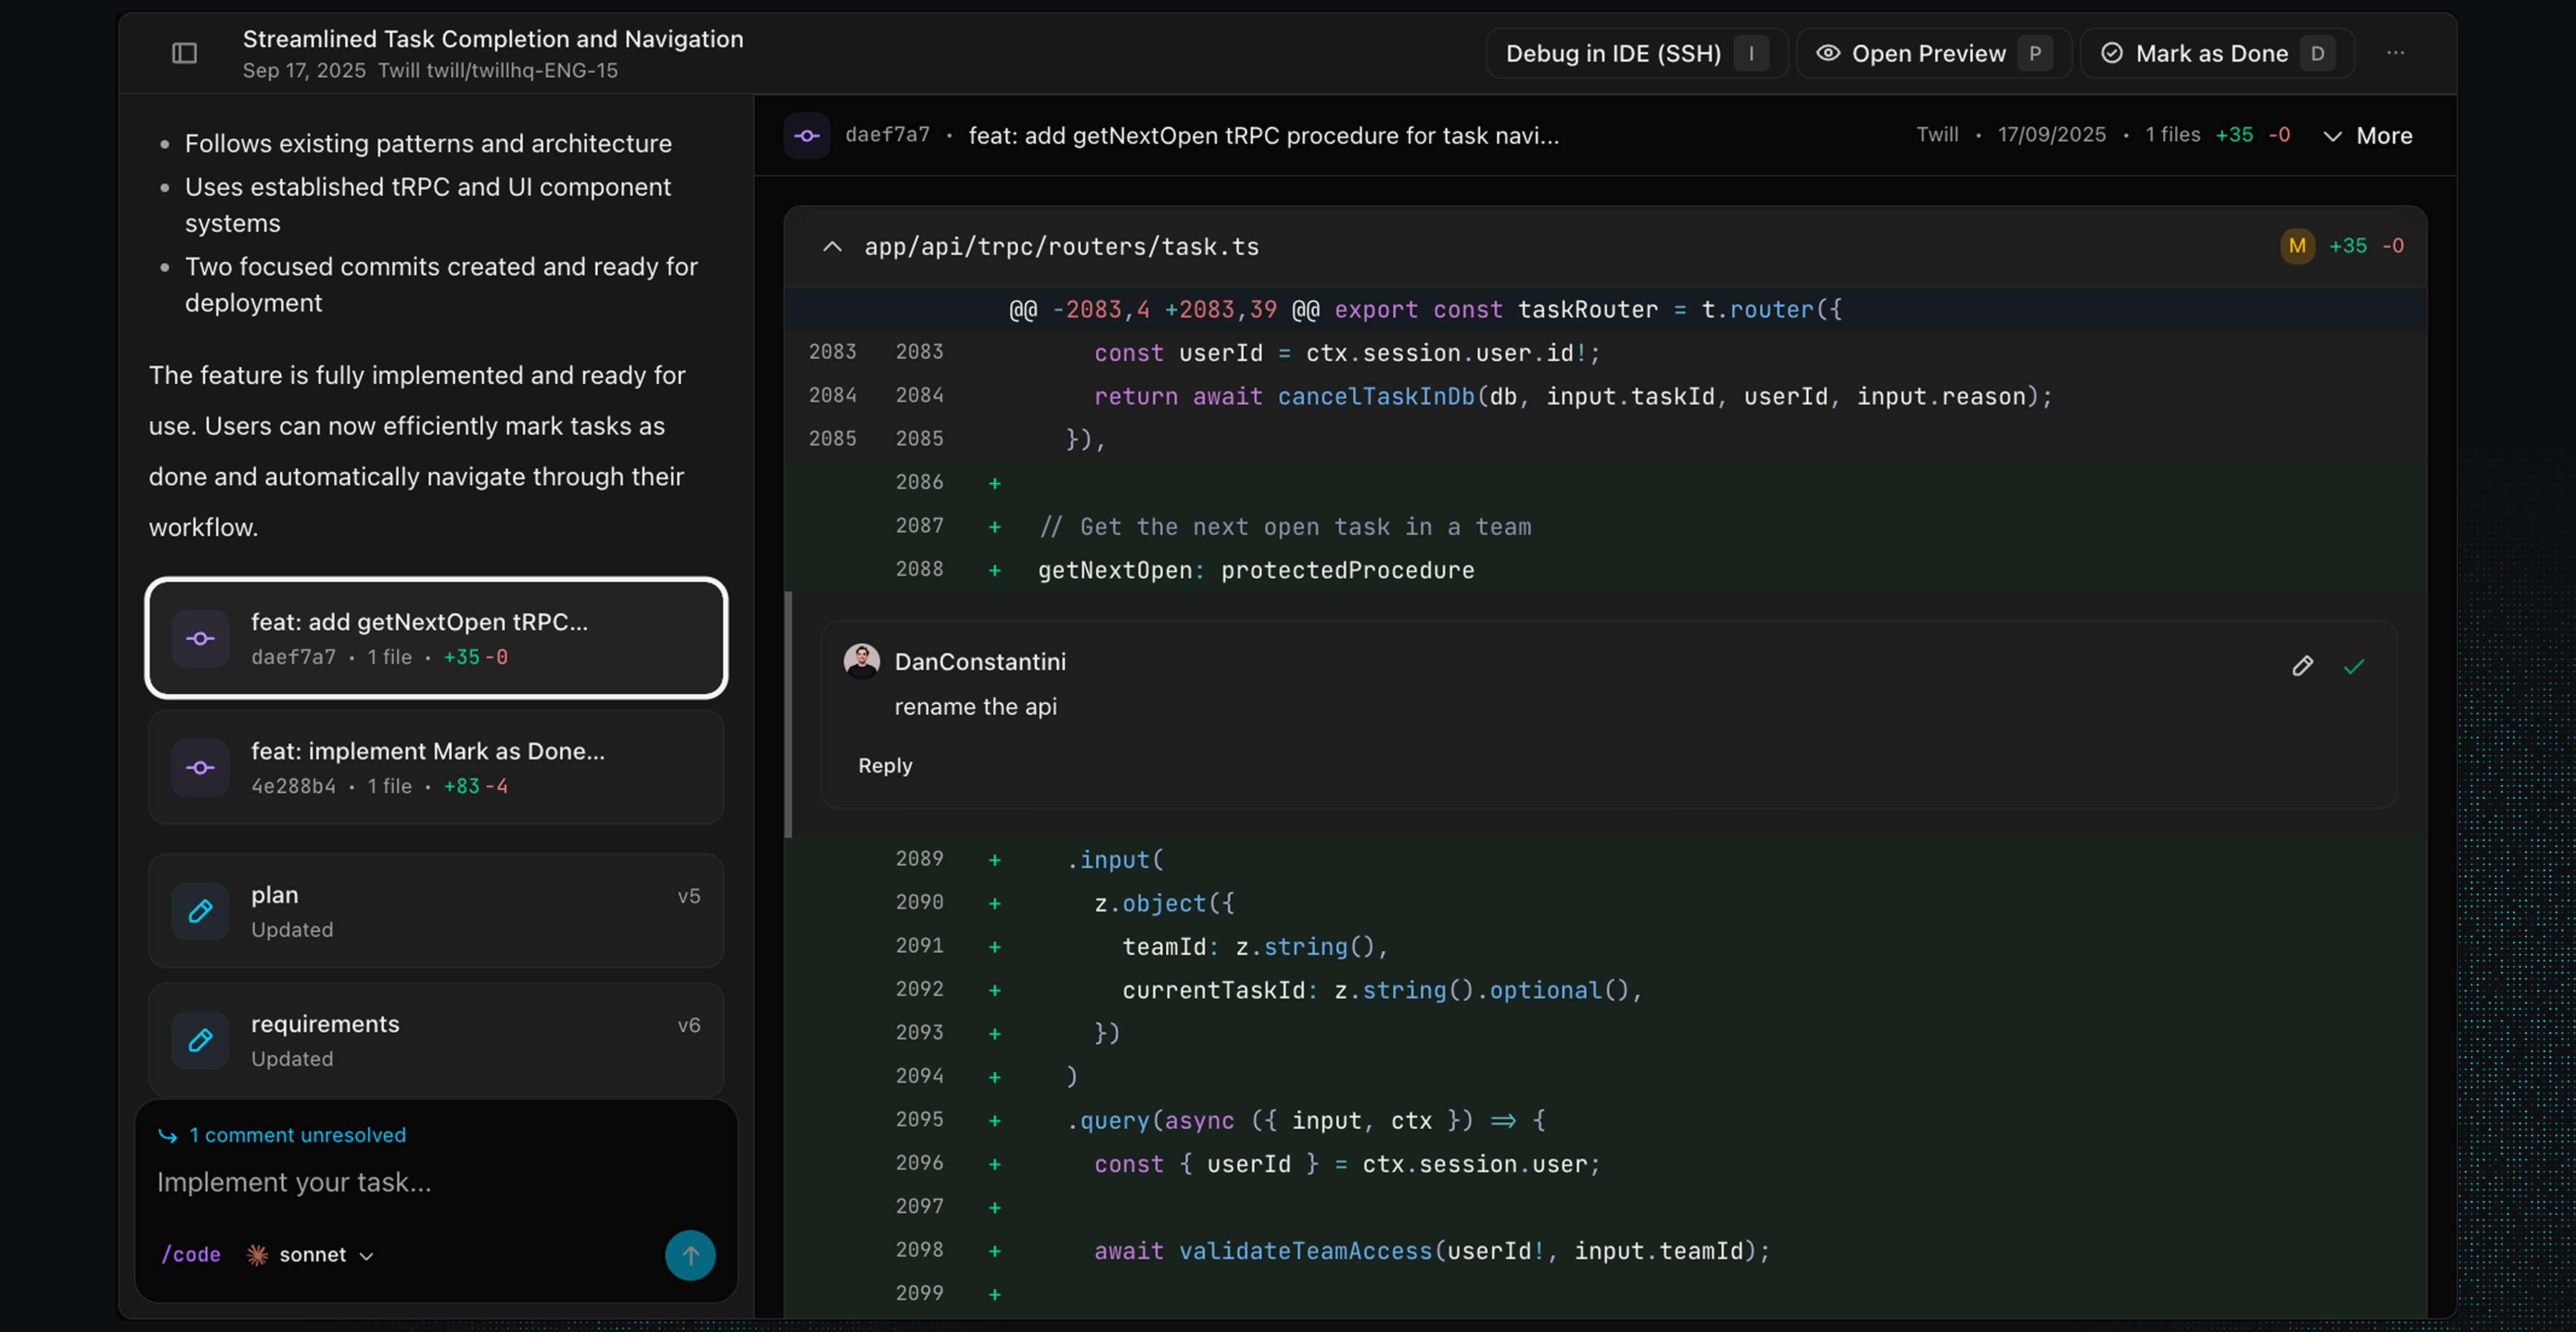2576x1332 pixels.
Task: Open the requirements v6 artifact
Action: point(436,1040)
